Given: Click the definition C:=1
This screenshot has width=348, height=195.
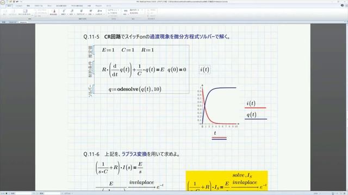Looking at the screenshot, I should point(128,50).
